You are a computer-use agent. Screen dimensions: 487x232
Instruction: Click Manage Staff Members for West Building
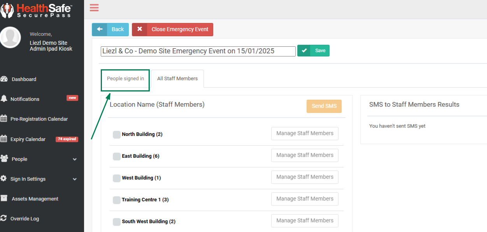305,177
